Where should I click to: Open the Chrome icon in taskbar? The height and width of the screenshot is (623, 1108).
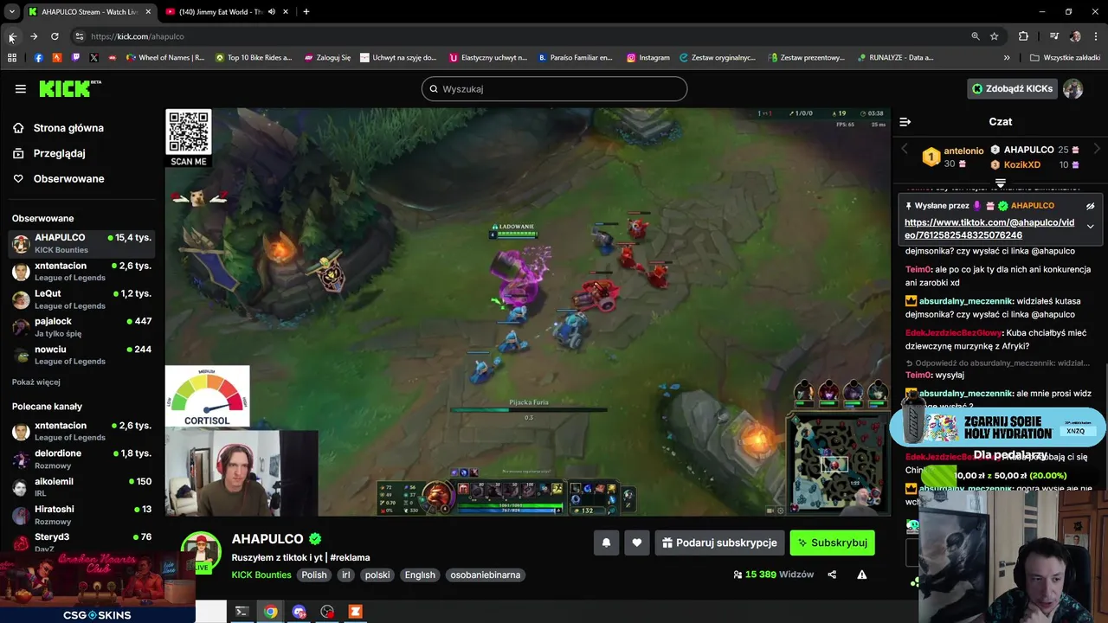coord(271,612)
